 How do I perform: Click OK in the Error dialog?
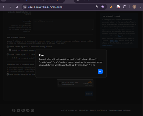click(x=100, y=72)
